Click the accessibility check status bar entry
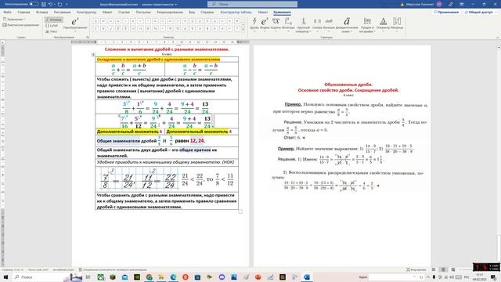 point(113,269)
